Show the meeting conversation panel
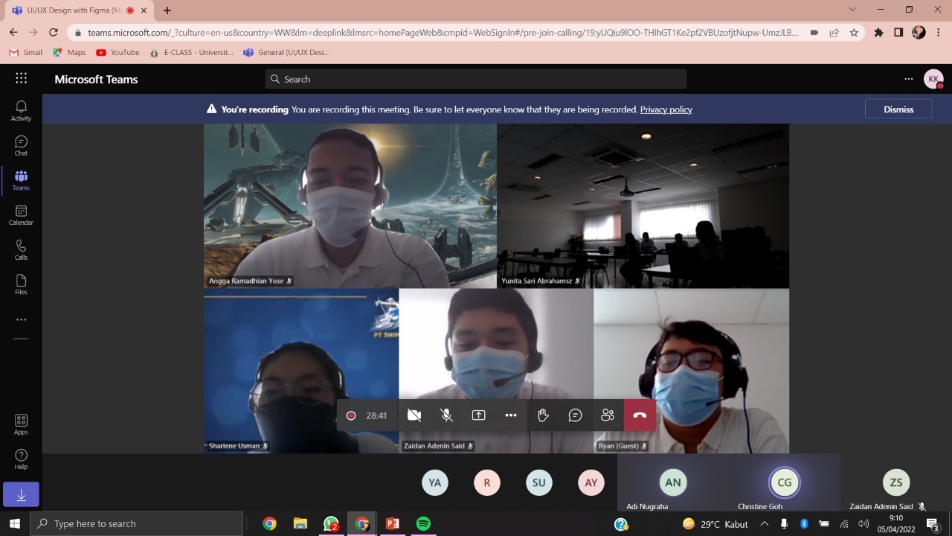Screen dimensions: 952x536 [x=575, y=415]
